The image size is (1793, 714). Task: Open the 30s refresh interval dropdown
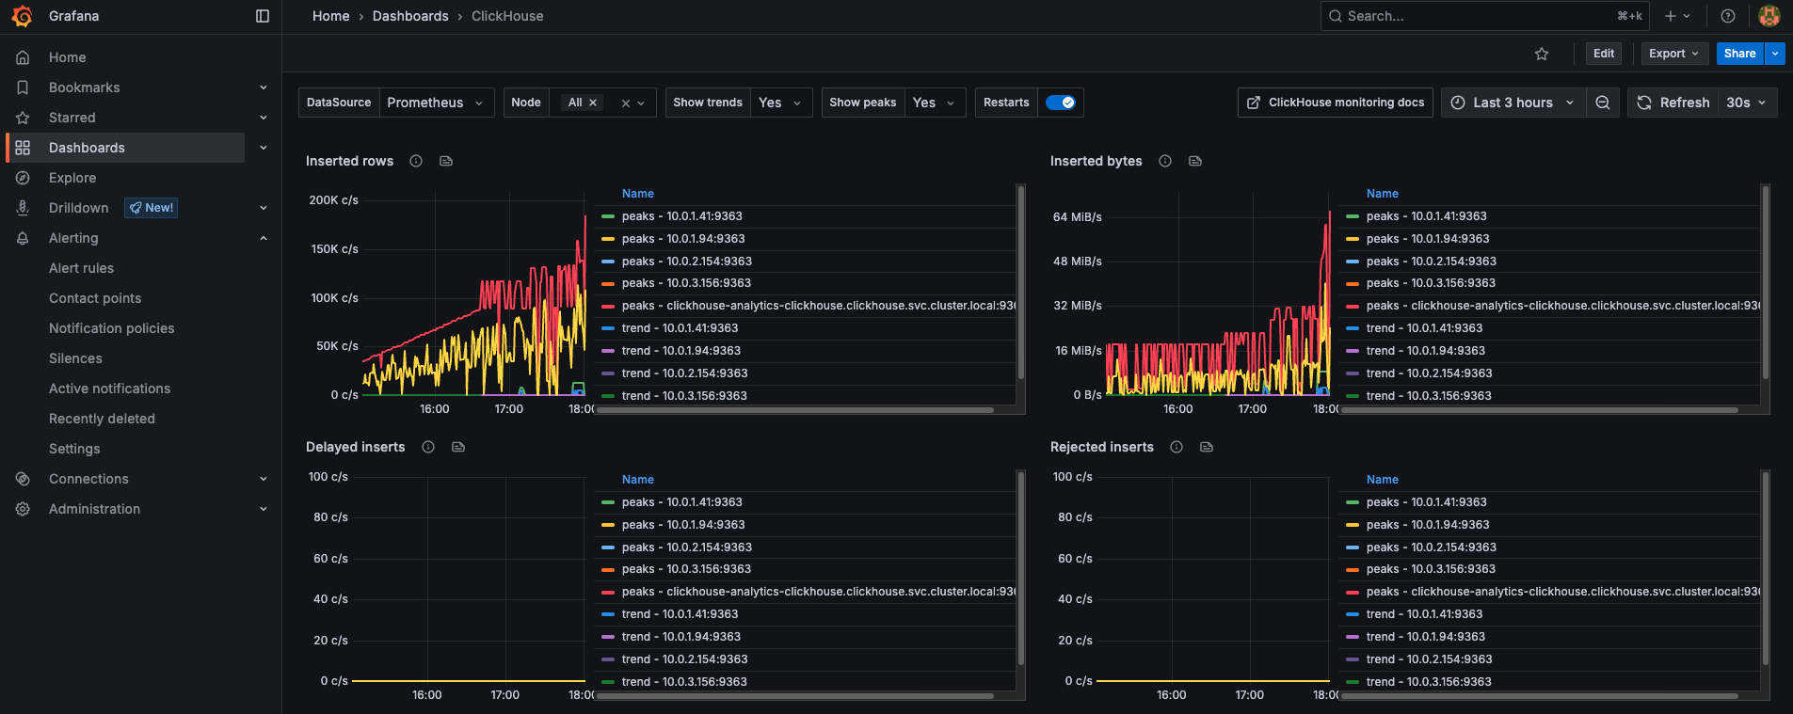(1748, 103)
